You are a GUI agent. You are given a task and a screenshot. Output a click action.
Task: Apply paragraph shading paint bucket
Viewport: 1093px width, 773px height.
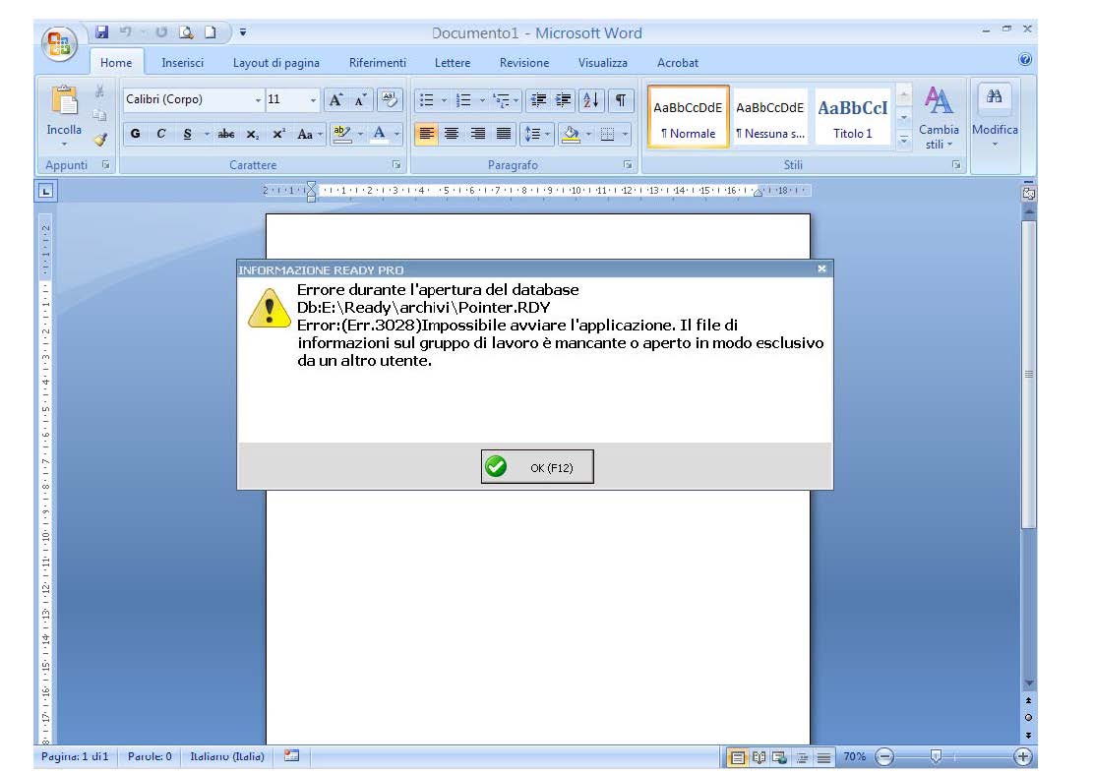pos(571,133)
